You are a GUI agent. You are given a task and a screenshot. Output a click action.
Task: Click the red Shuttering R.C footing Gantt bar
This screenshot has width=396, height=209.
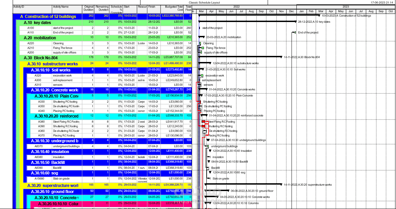[x=203, y=126]
